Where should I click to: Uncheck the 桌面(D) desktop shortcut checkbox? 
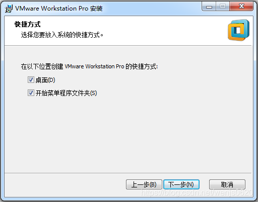[x=31, y=80]
